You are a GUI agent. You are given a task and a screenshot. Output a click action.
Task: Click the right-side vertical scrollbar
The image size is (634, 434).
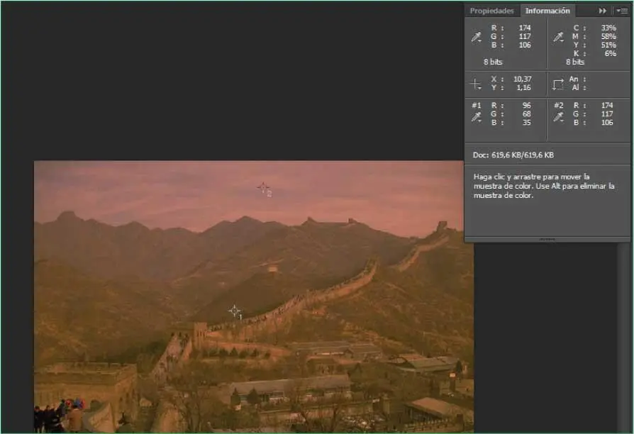[x=624, y=319]
